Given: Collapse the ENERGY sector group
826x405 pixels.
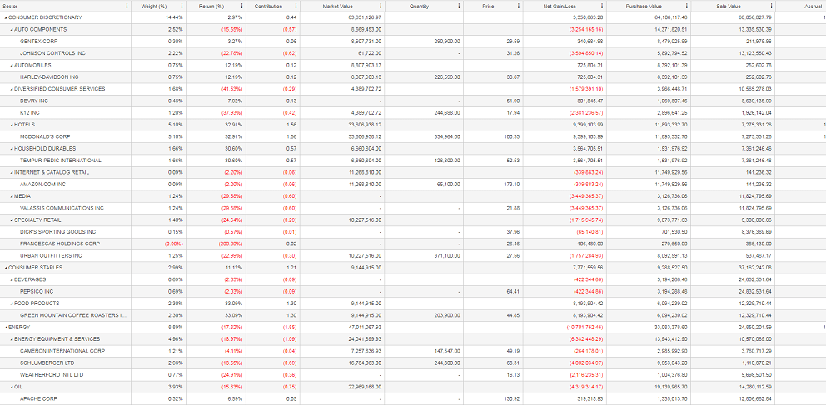Looking at the screenshot, I should (x=6, y=328).
